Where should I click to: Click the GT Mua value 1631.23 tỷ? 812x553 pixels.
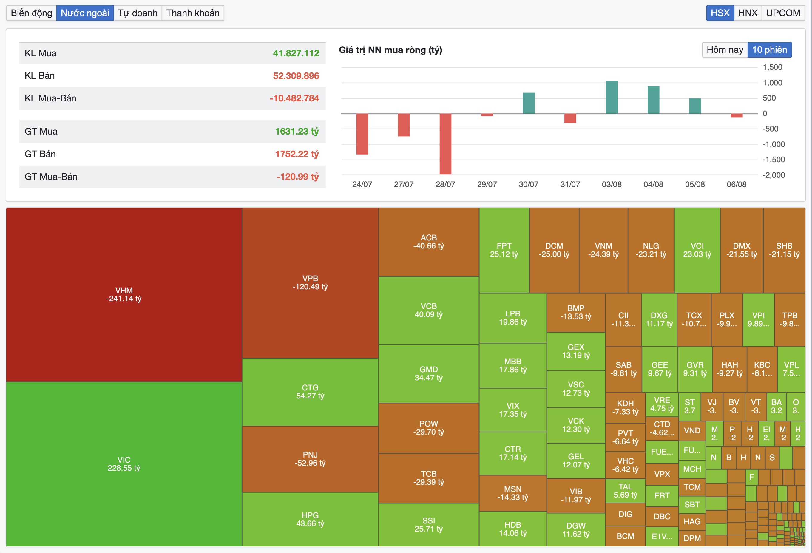pyautogui.click(x=297, y=131)
